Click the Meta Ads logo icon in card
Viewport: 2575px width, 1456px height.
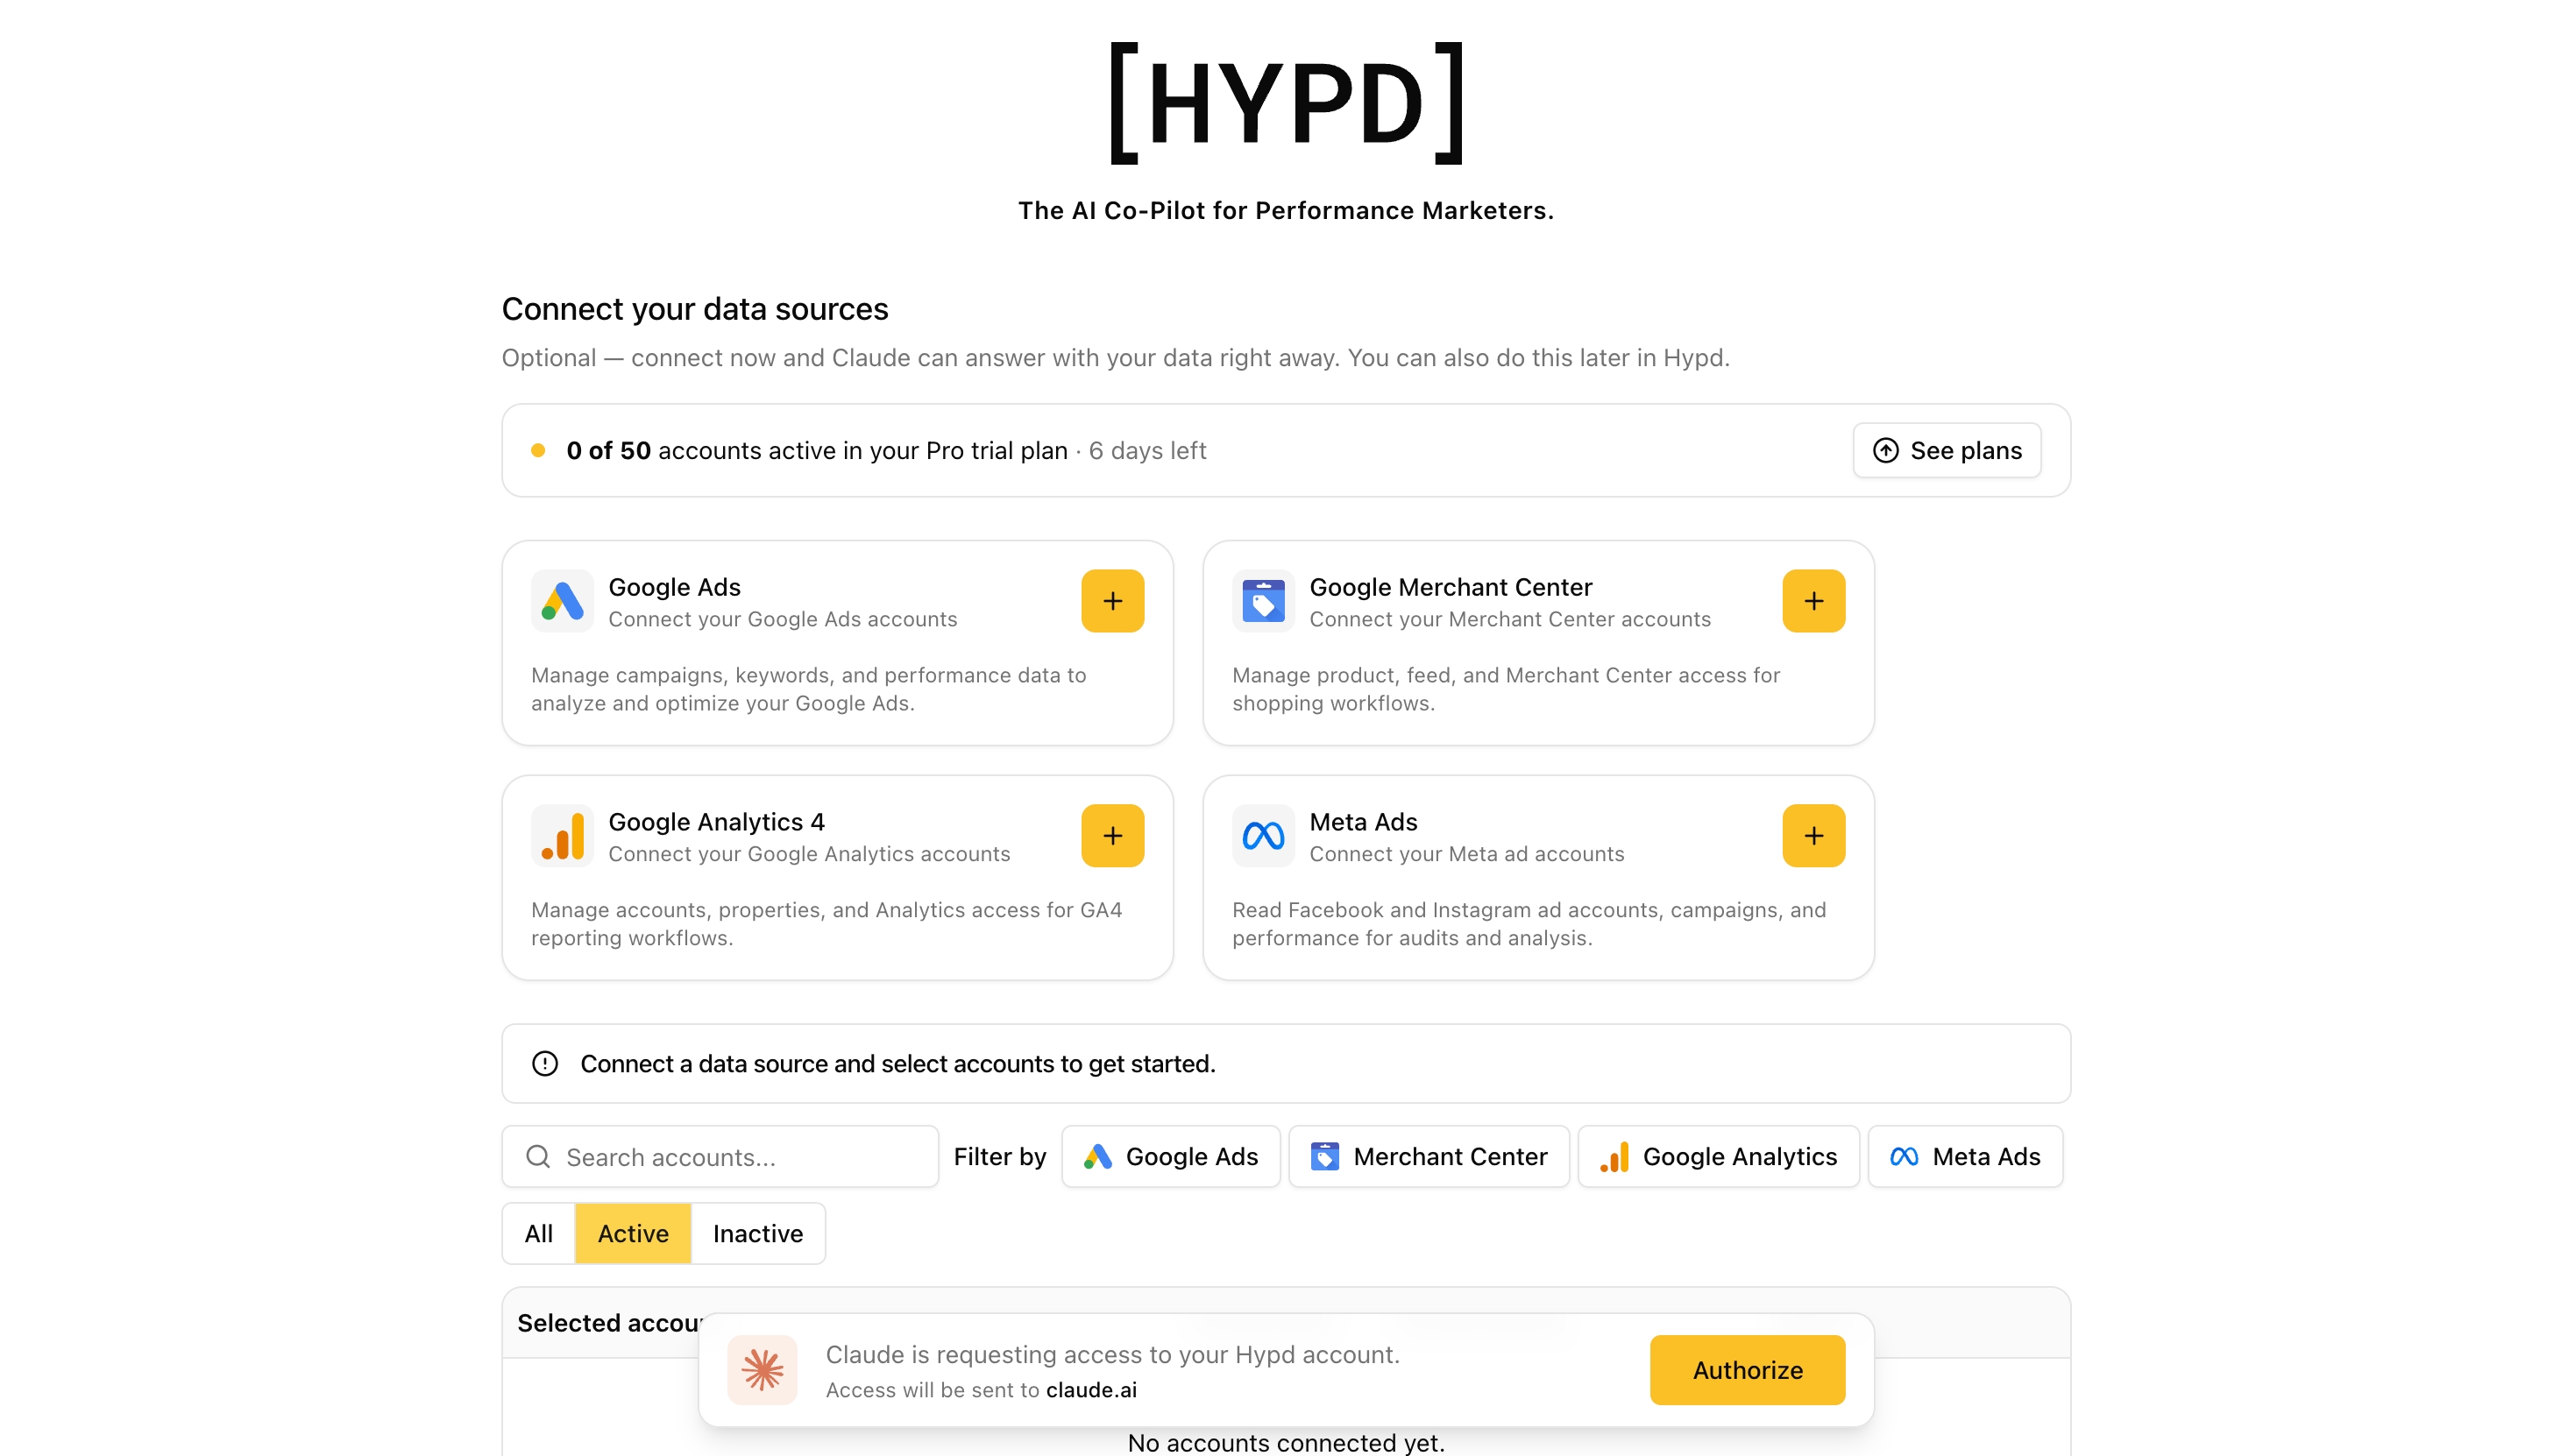[1264, 836]
